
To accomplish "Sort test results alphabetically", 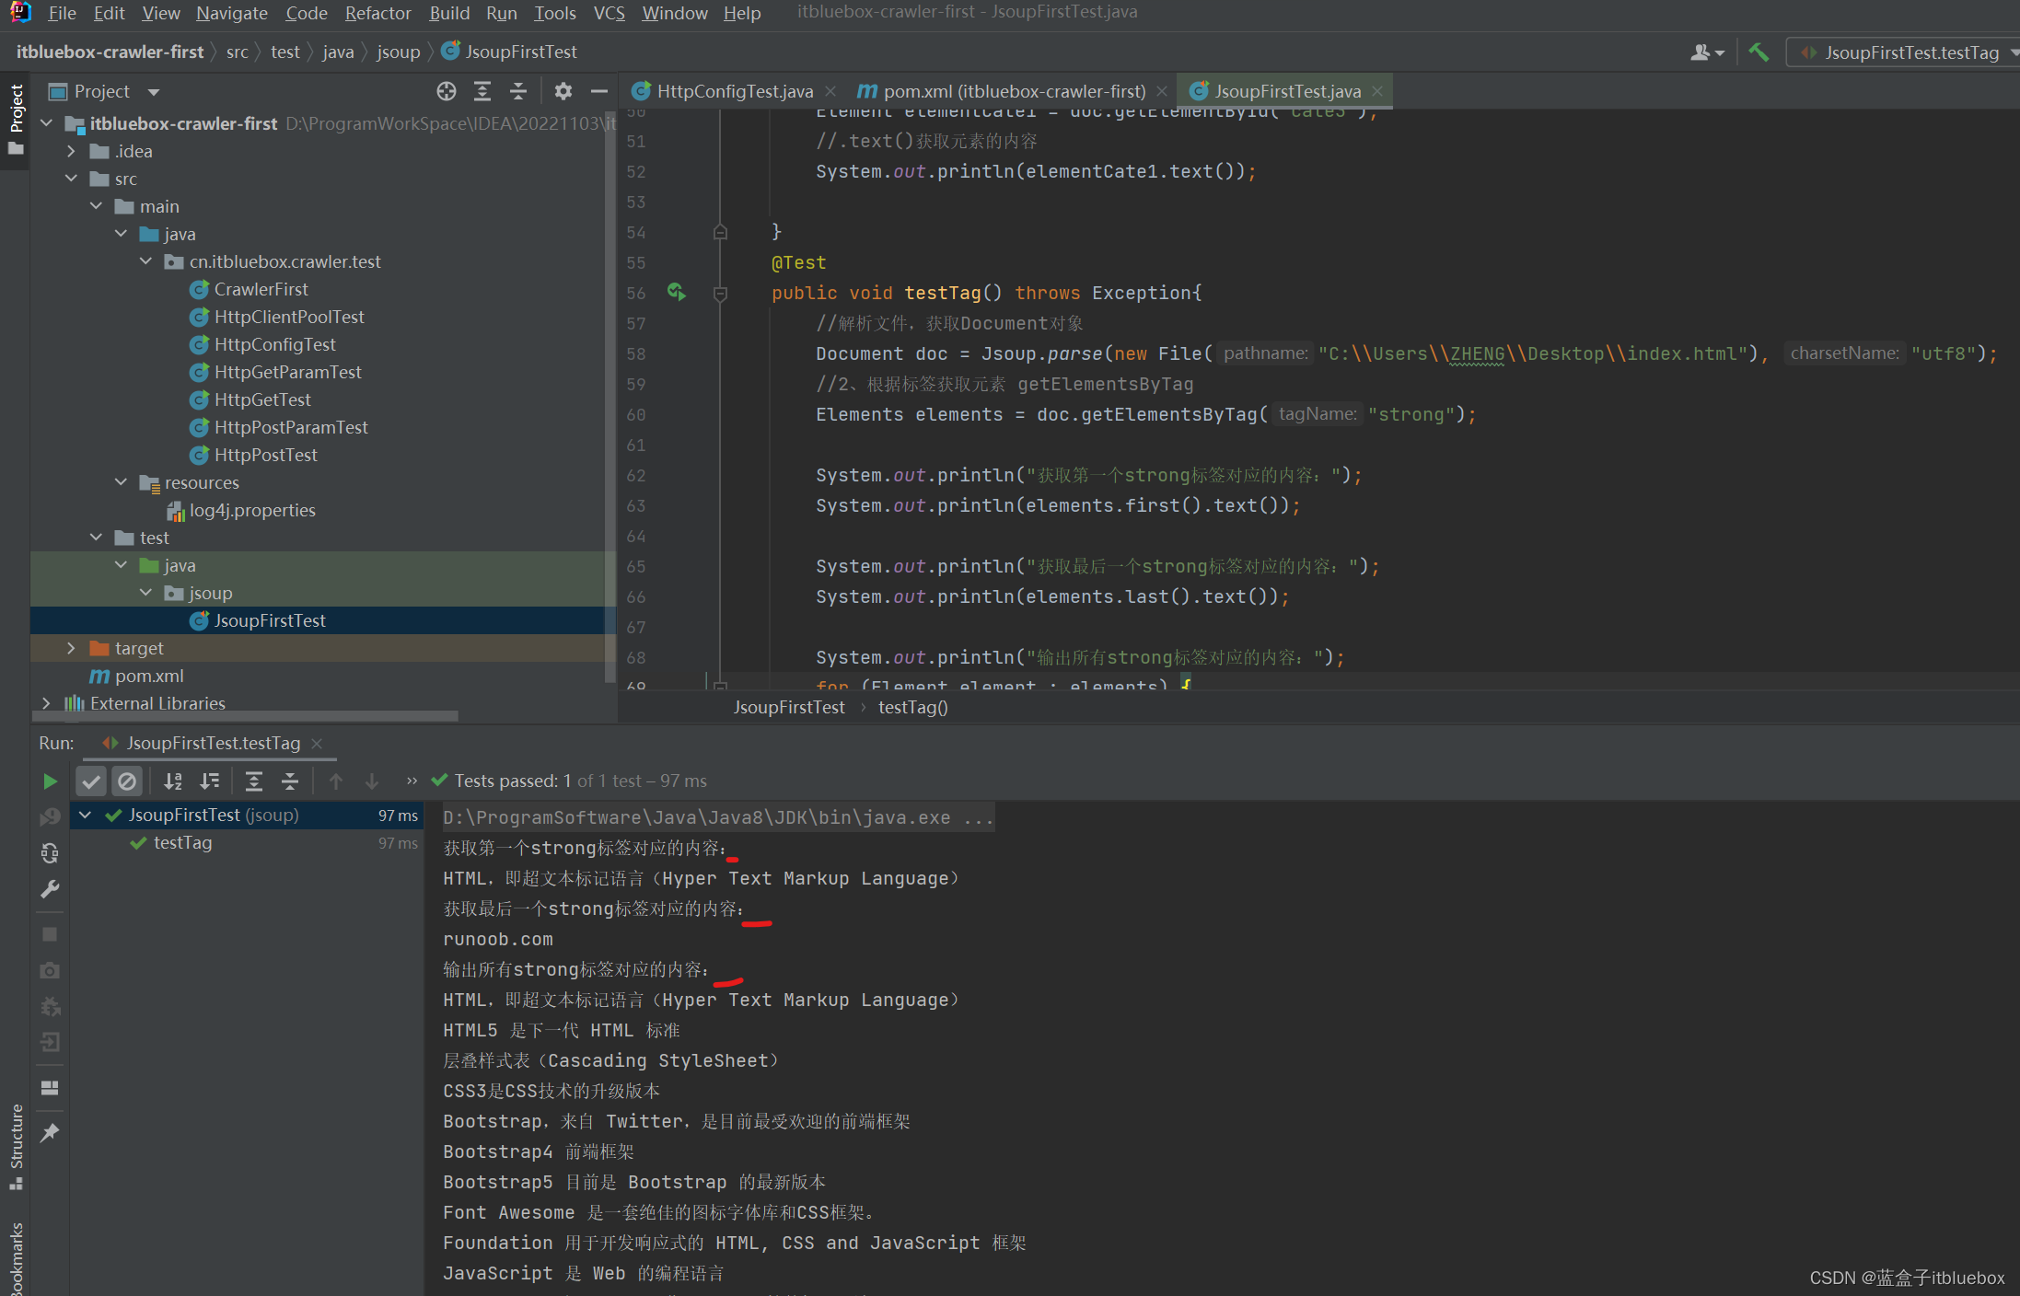I will click(173, 781).
